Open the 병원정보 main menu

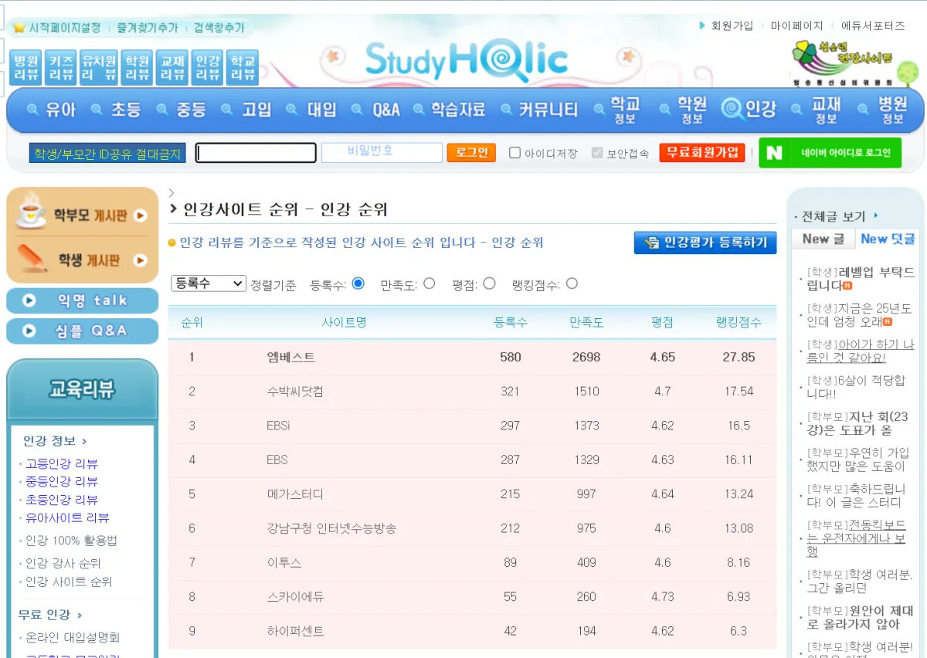(893, 110)
